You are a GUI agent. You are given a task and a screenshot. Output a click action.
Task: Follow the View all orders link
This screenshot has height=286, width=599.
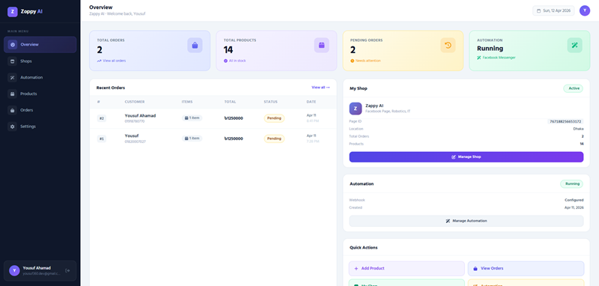[112, 61]
